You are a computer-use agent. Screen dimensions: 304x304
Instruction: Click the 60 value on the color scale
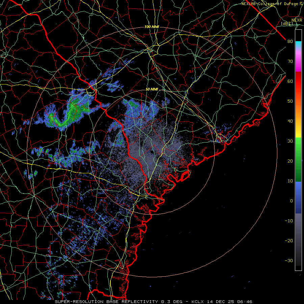(x=290, y=81)
